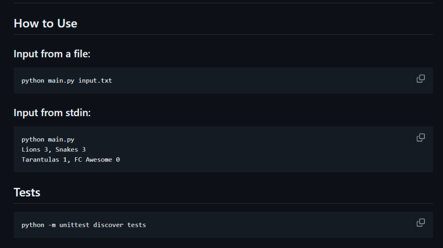Click 'python' in the input.txt command
Screen dimensions: 443x248
pos(33,80)
